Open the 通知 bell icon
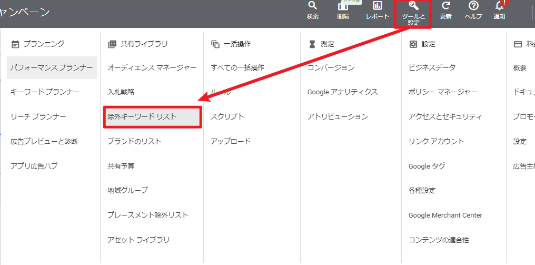 pos(499,6)
